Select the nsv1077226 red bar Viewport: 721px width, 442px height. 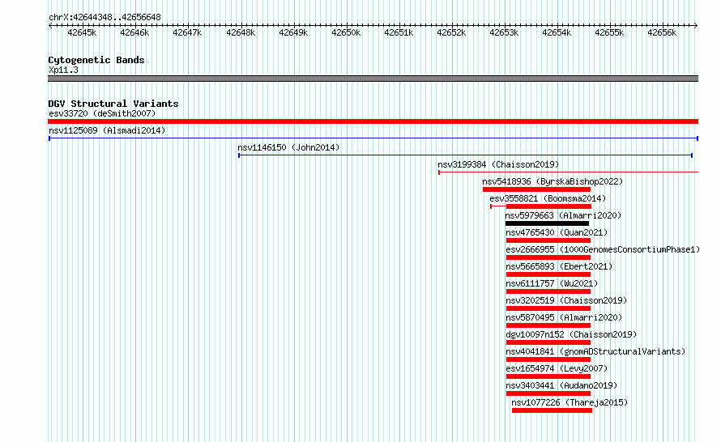click(x=552, y=410)
